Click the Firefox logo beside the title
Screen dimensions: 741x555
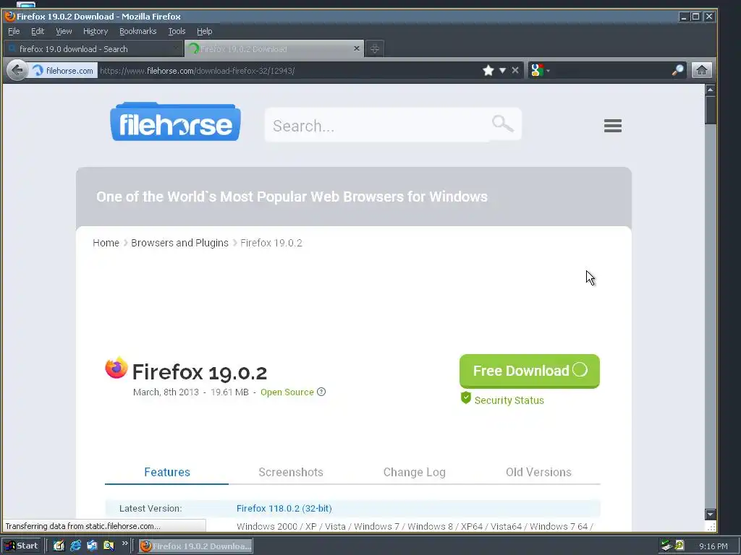[x=117, y=368]
